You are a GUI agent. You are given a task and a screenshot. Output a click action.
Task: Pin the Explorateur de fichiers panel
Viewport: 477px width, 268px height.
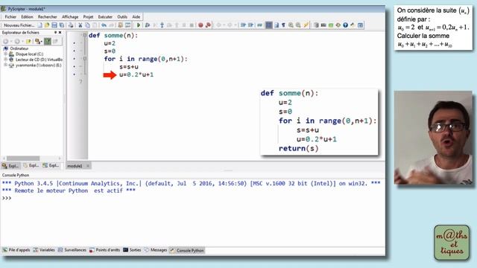[55, 33]
